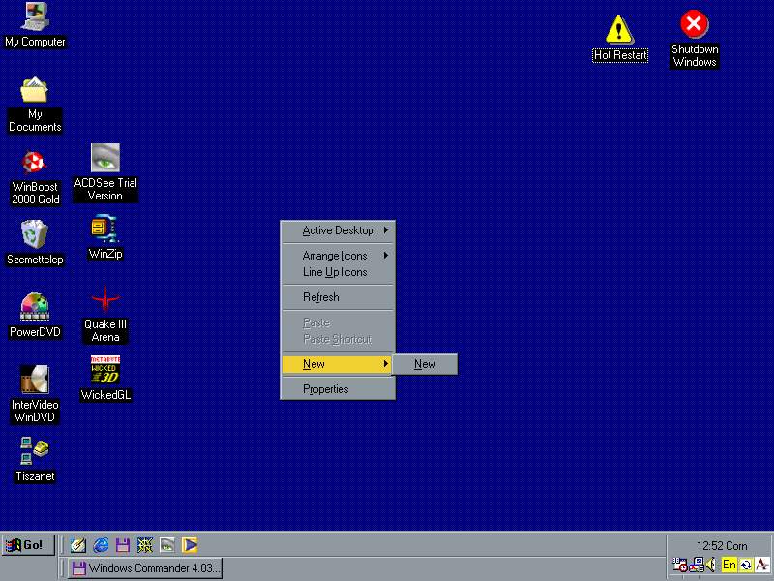774x581 pixels.
Task: Choose Refresh from the context menu
Action: (321, 297)
